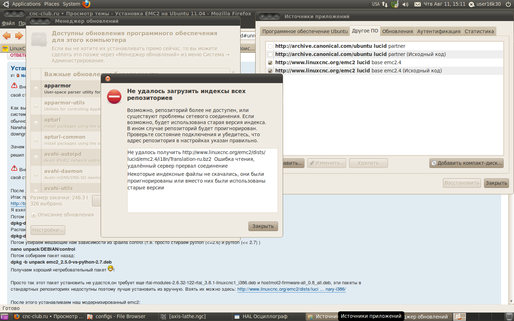
Task: Click the Менеджер обновлений window title bar
Action: point(133,21)
